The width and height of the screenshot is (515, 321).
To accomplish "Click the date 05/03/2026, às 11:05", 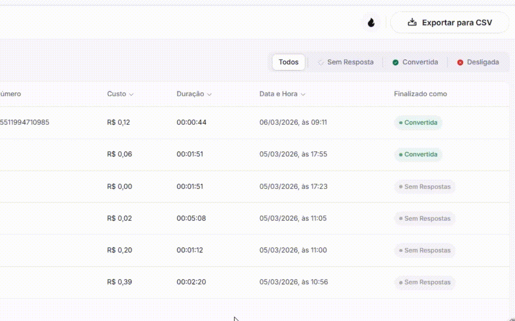I will pos(293,218).
